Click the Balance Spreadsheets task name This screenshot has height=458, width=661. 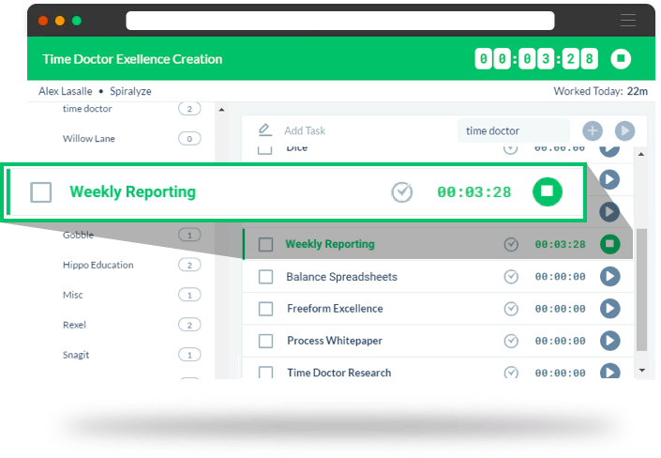(342, 277)
